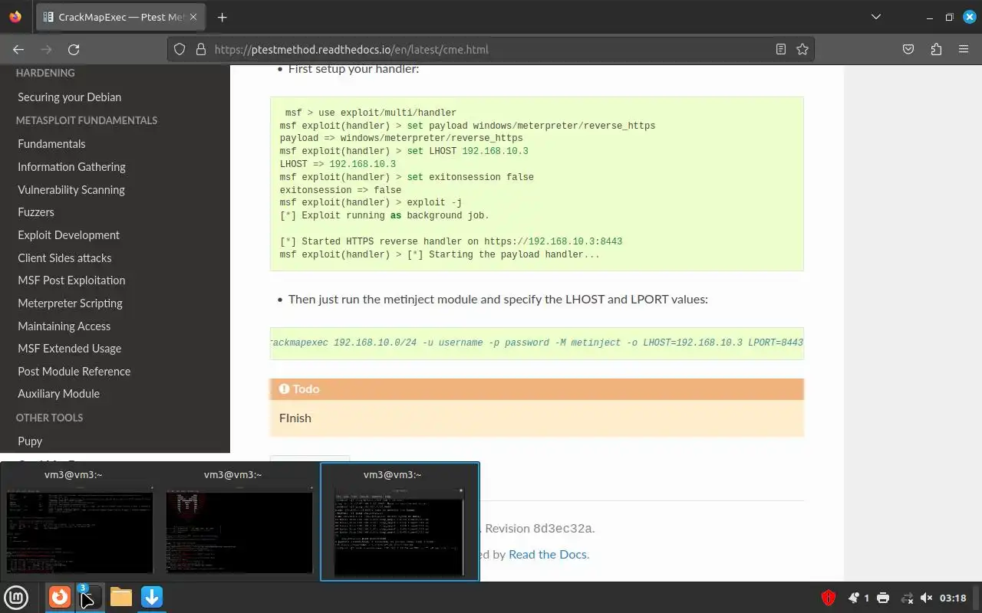Click the shield tracking protection icon
This screenshot has height=613, width=982.
180,49
